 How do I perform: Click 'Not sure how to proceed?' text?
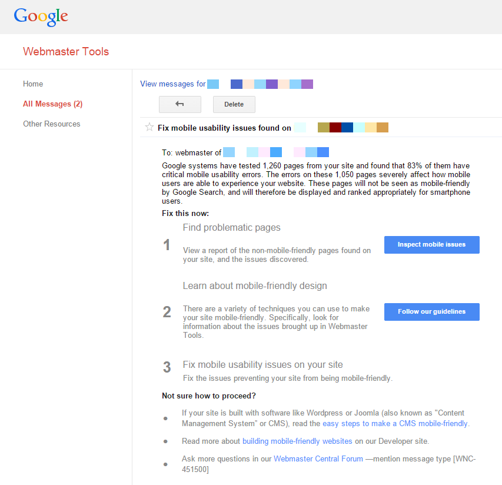pos(209,396)
